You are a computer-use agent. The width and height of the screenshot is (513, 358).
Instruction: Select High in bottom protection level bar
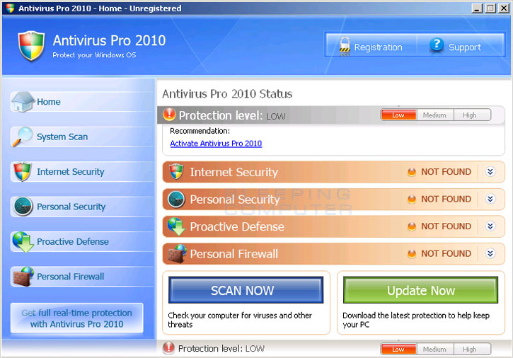472,350
